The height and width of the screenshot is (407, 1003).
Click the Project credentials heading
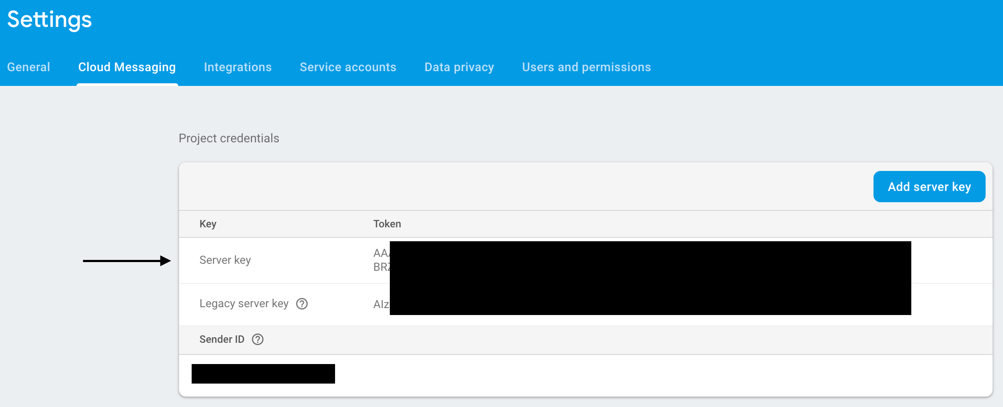coord(229,138)
